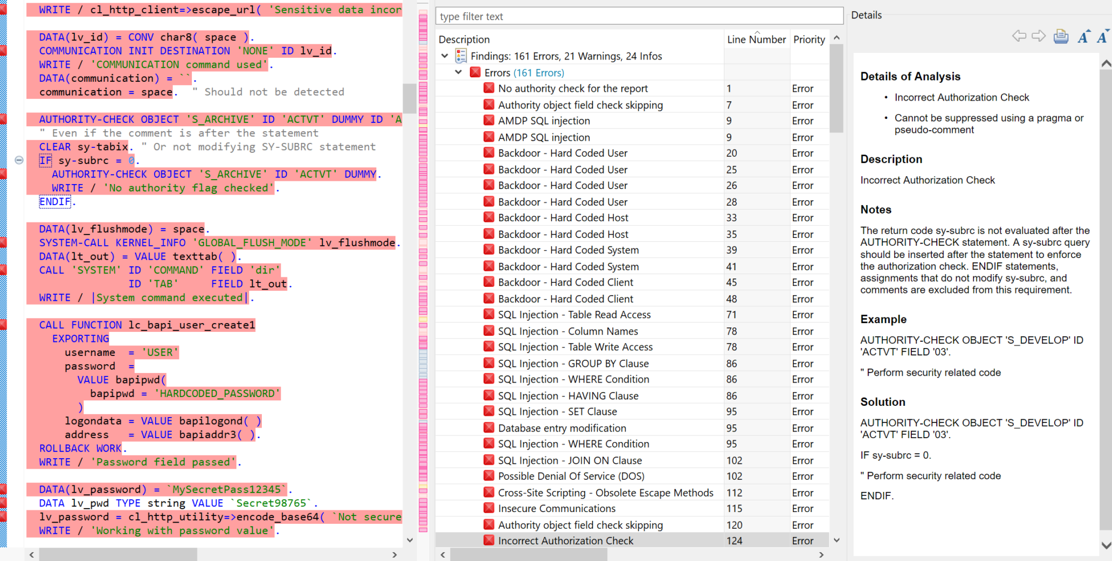Click error icon of SQL Injection - HAVING Clause row
This screenshot has width=1112, height=561.
[x=489, y=395]
